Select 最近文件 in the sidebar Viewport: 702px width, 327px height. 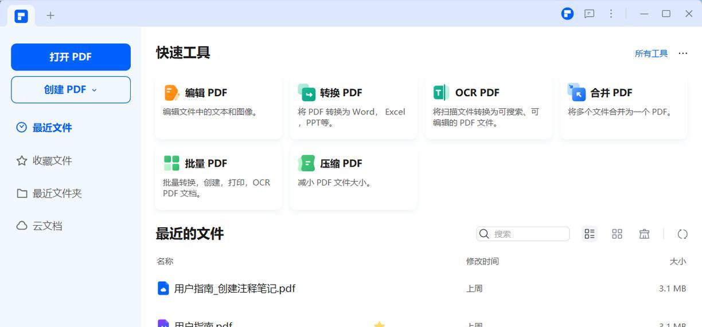point(52,128)
